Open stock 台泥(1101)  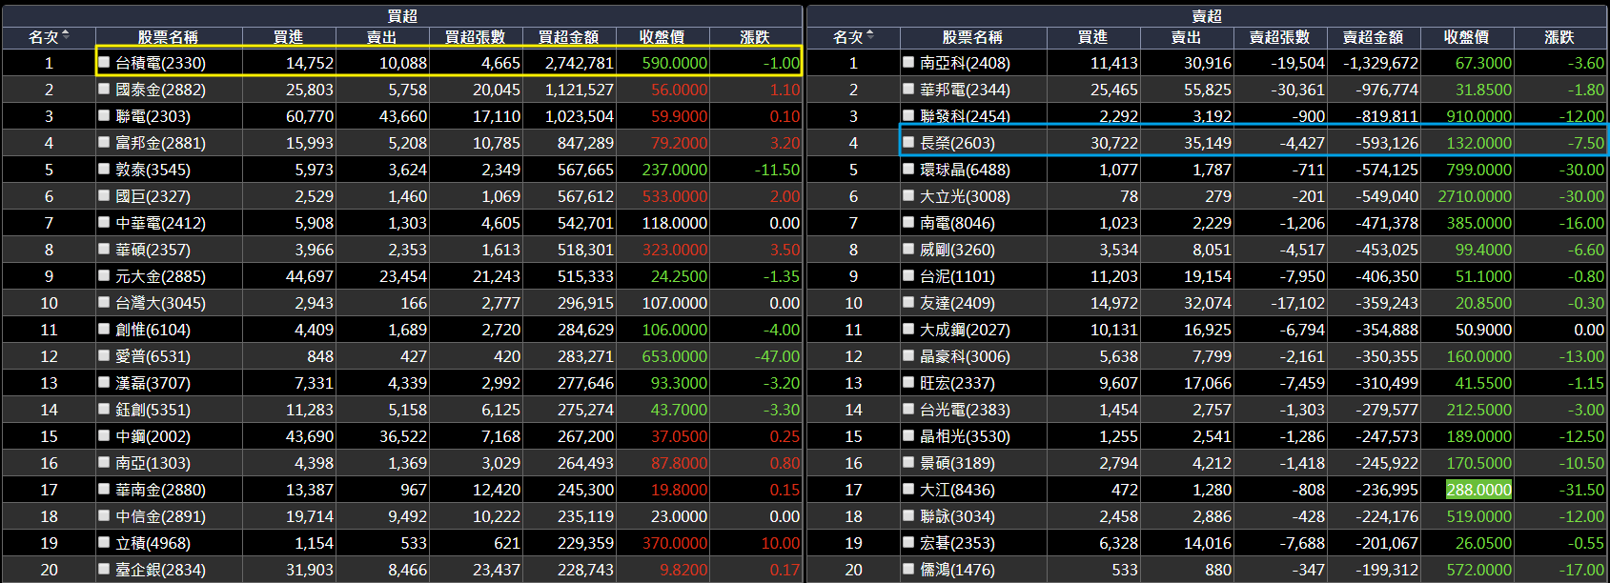tap(957, 276)
